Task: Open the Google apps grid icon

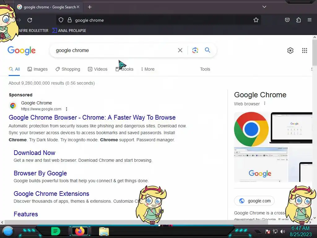Action: tap(305, 51)
